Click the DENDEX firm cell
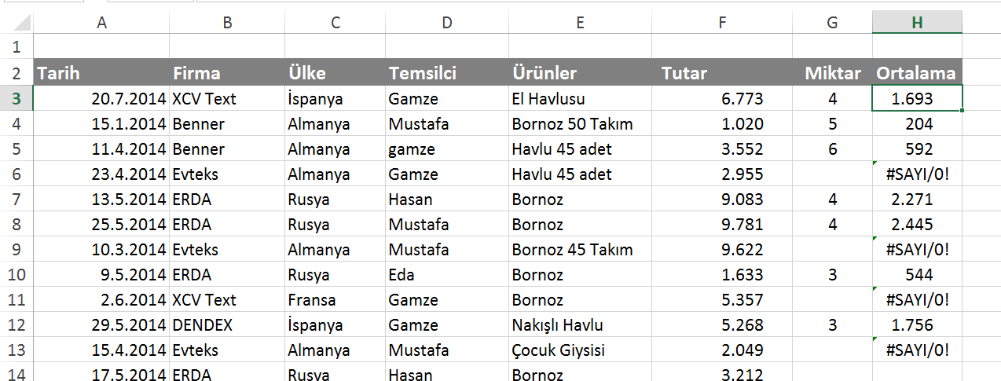 (227, 325)
